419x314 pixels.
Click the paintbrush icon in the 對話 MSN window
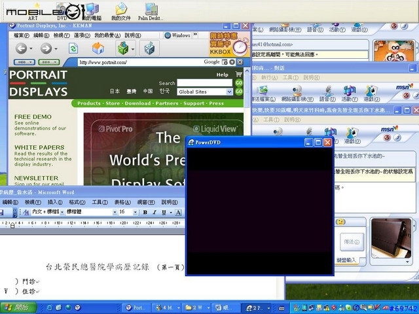tap(416, 95)
